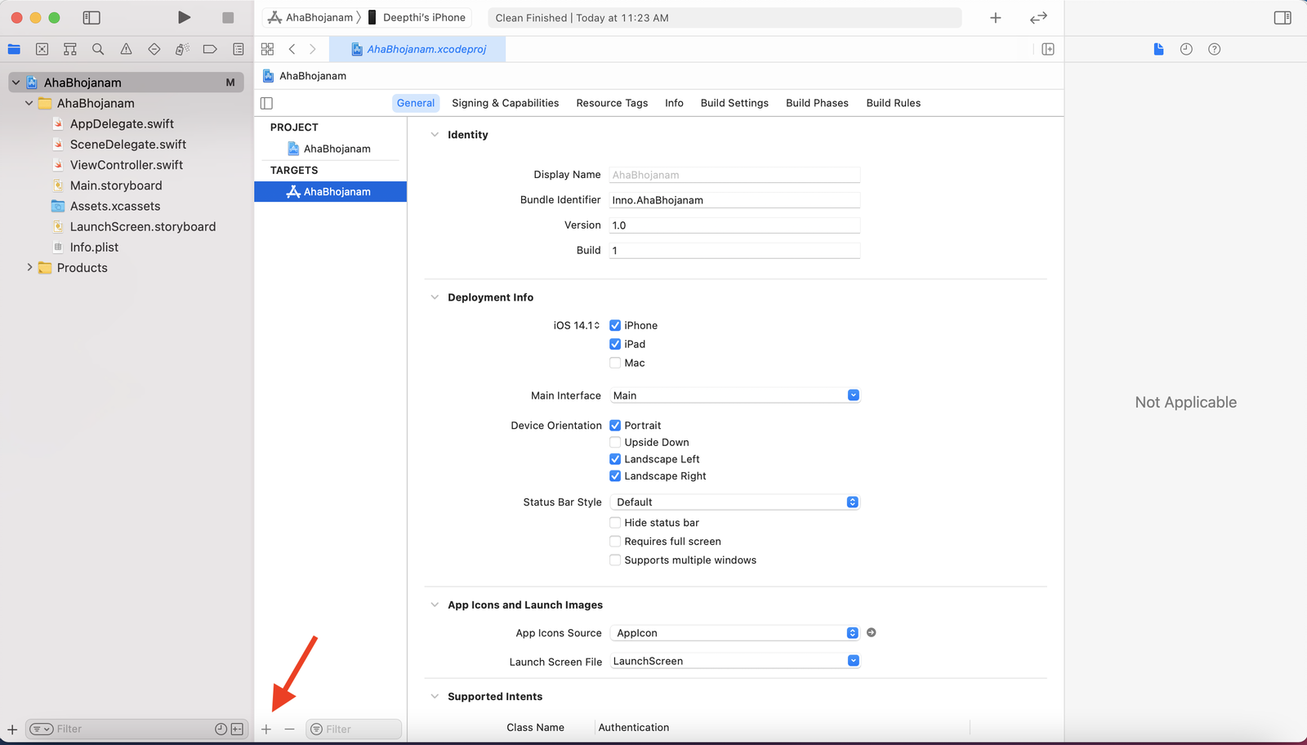Show the History inspector
This screenshot has height=745, width=1307.
point(1186,49)
